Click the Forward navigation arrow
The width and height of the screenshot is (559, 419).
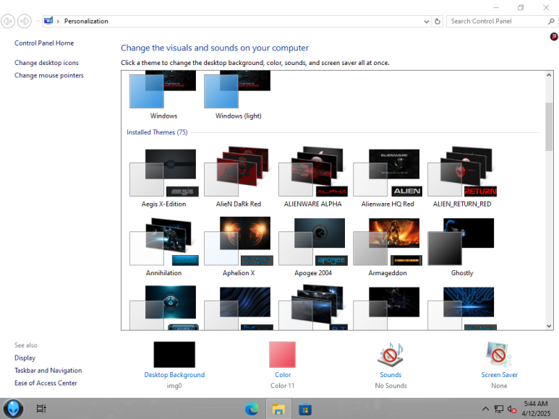coord(25,22)
